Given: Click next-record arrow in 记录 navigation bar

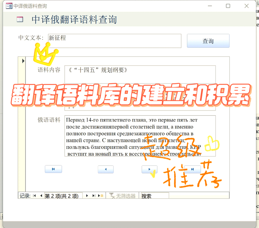Looking at the screenshot, I should [x=87, y=196].
